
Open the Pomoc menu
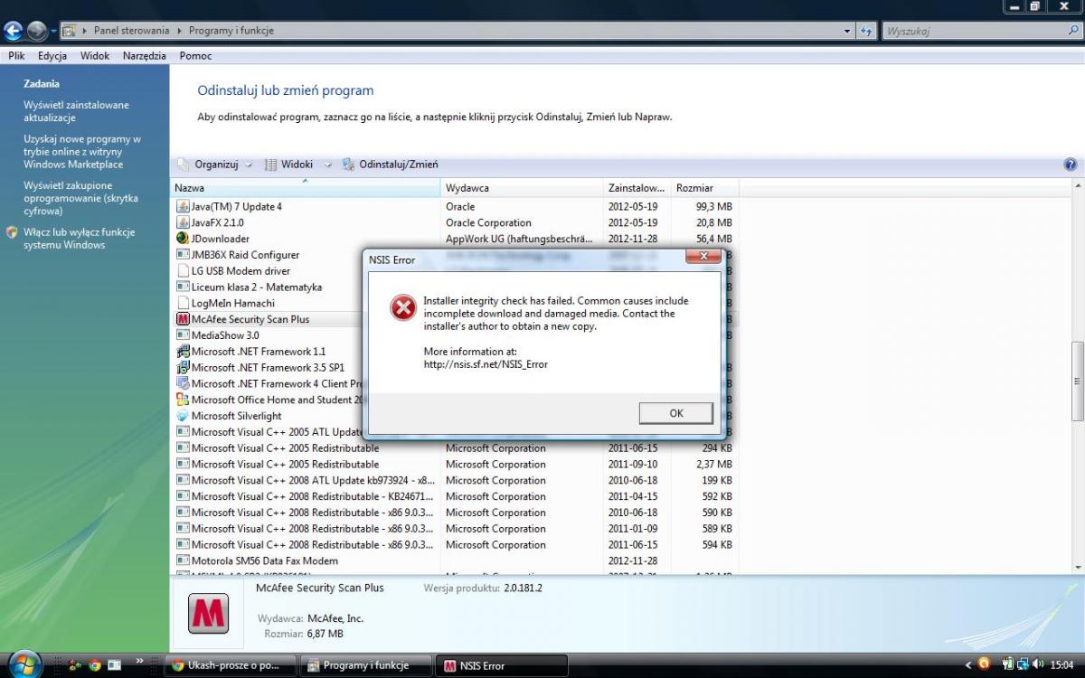coord(195,56)
